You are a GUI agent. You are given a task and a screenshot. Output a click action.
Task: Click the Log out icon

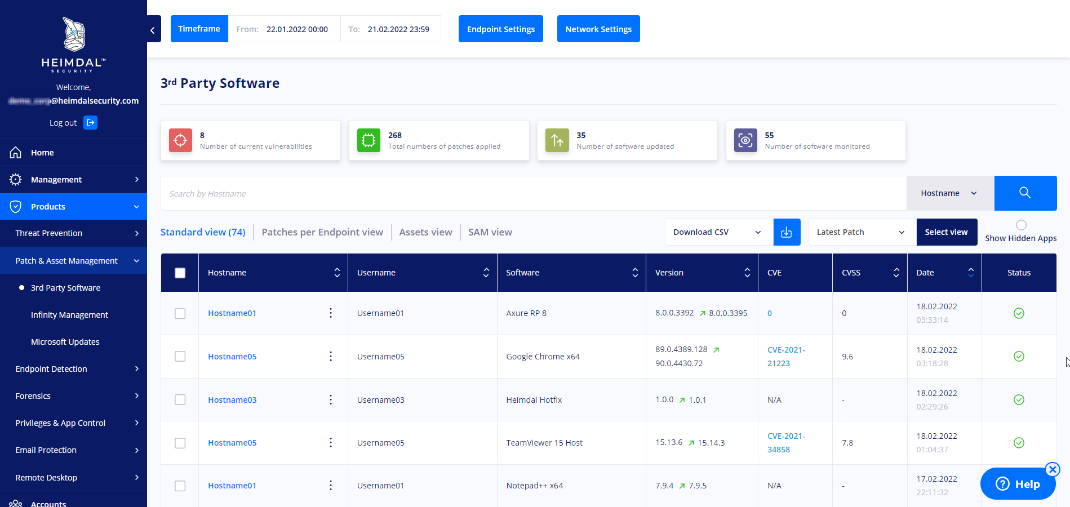tap(90, 122)
